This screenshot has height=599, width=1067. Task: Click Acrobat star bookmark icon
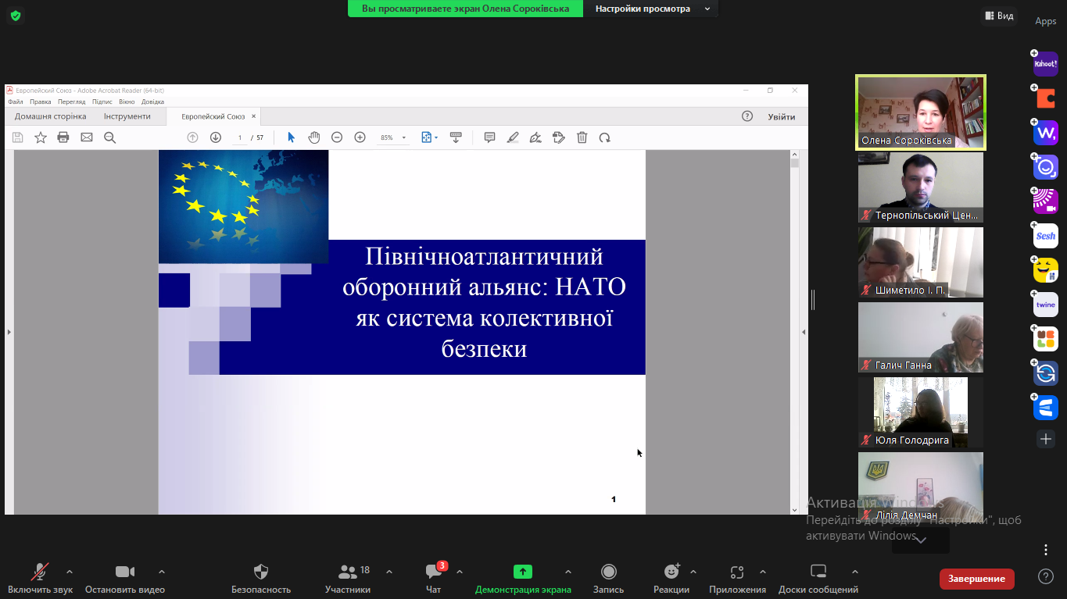(41, 137)
